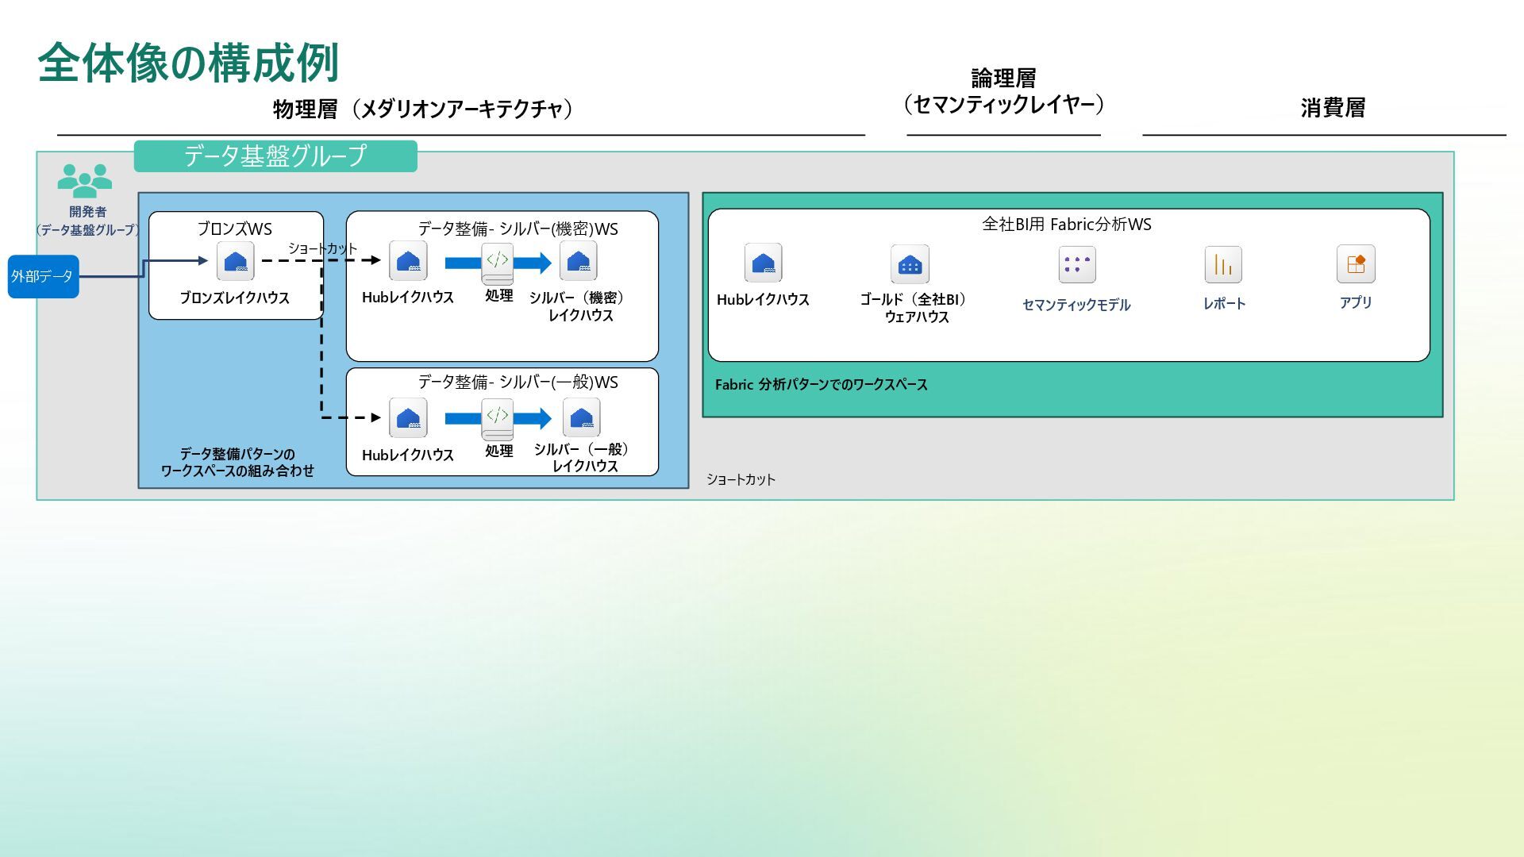The width and height of the screenshot is (1524, 857).
Task: Click the 開発者 people group icon
Action: pyautogui.click(x=85, y=181)
